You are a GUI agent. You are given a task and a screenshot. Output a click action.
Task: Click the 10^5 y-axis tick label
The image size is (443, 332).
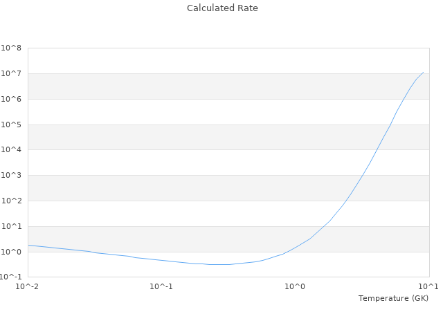[x=12, y=125]
